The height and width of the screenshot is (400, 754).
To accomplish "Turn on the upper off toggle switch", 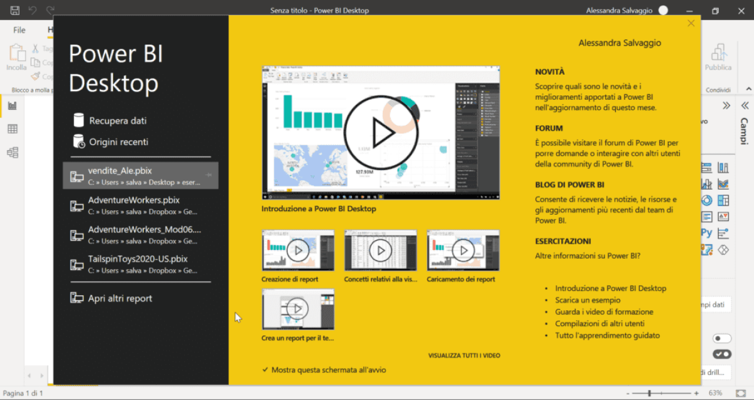I will click(x=722, y=338).
